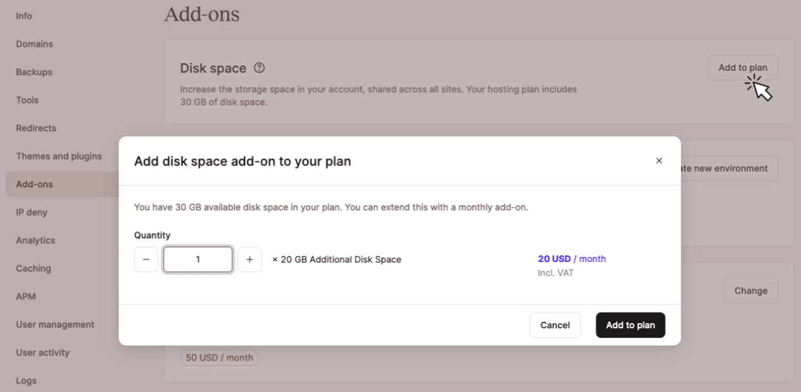Image resolution: width=801 pixels, height=392 pixels.
Task: Click the Change button
Action: (751, 290)
